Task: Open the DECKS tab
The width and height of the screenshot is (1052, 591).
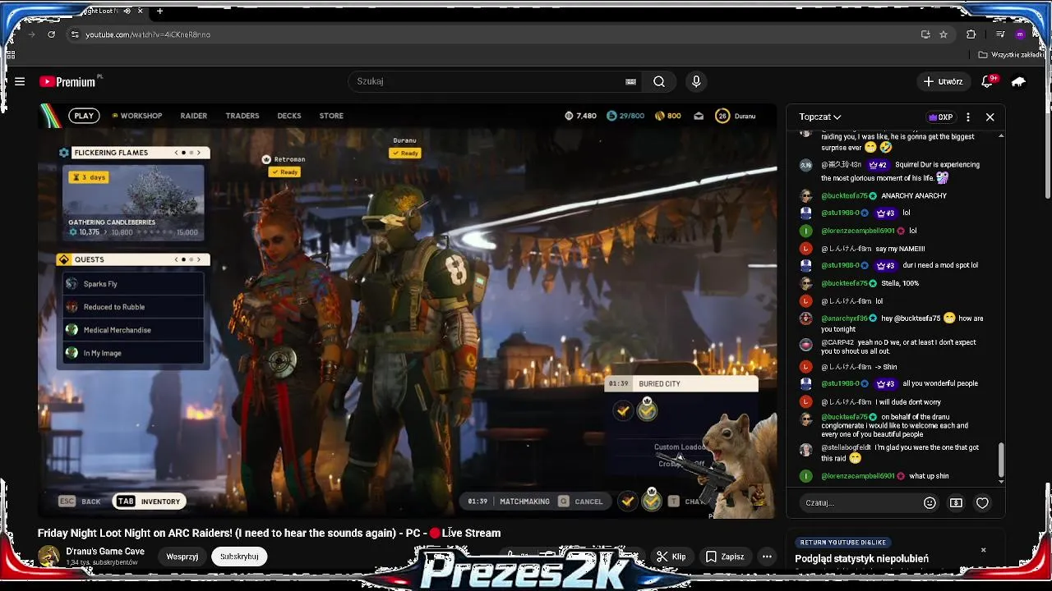Action: 289,116
